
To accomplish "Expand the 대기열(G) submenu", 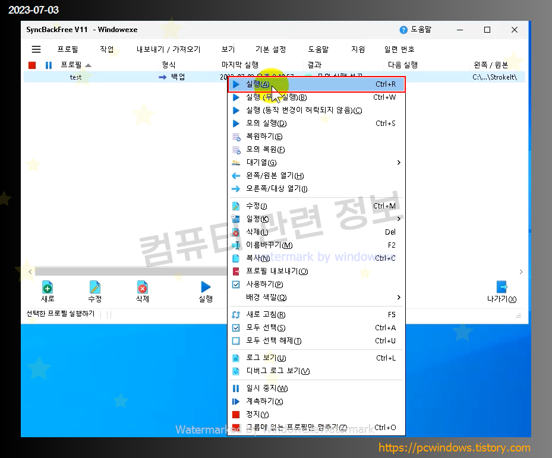I will tap(317, 162).
